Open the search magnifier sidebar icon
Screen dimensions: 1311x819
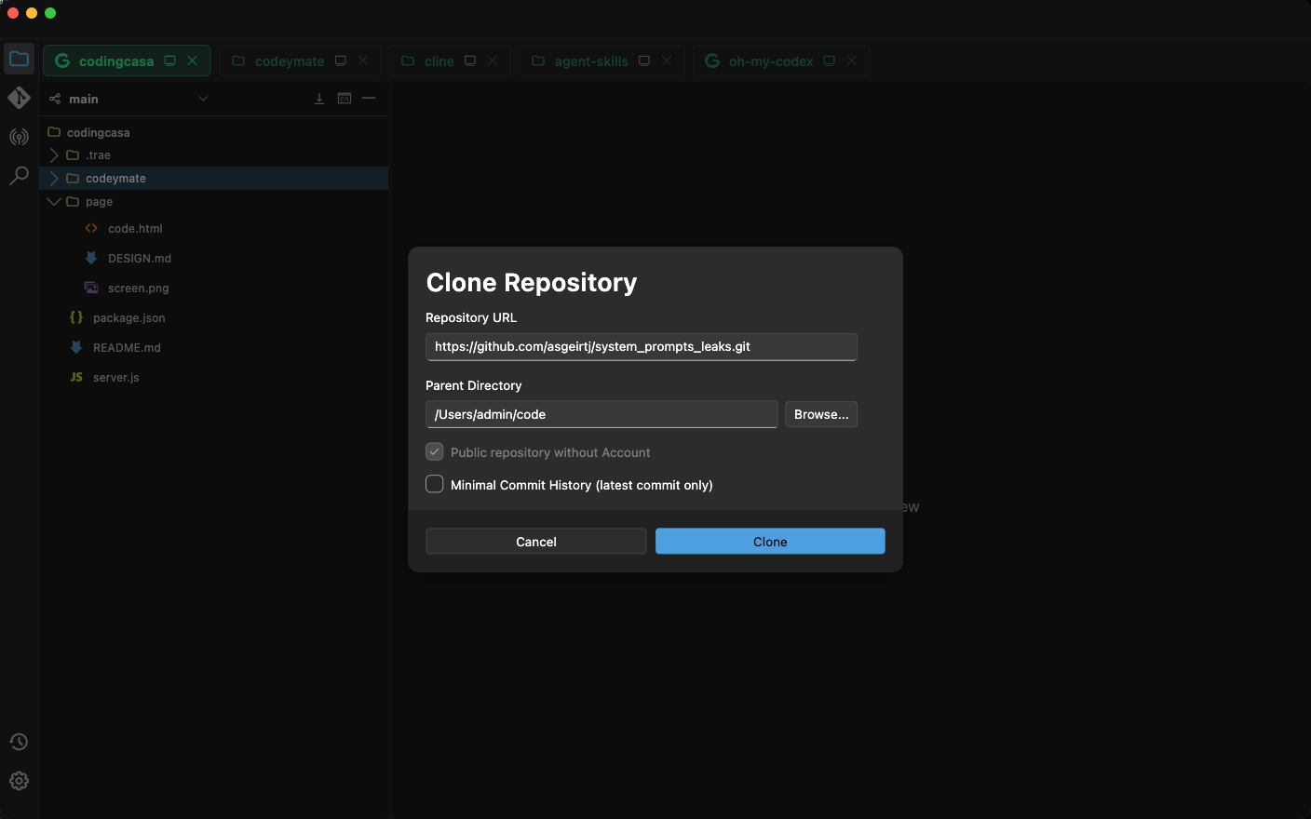19,176
